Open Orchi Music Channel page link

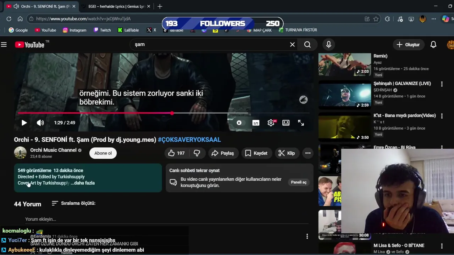pyautogui.click(x=53, y=150)
